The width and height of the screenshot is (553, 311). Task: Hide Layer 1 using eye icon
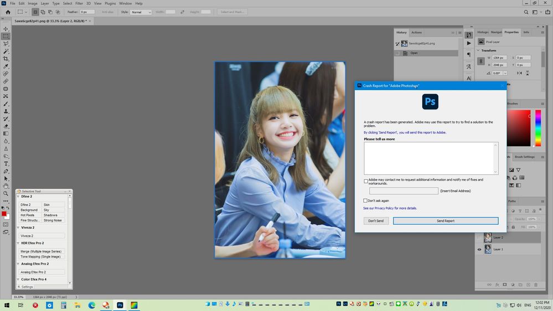[x=479, y=250]
